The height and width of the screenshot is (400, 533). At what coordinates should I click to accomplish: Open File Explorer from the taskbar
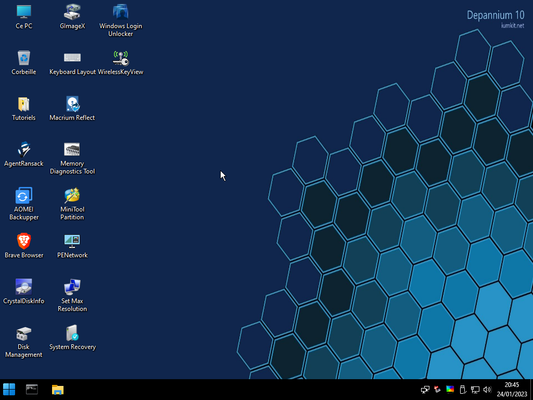click(58, 390)
